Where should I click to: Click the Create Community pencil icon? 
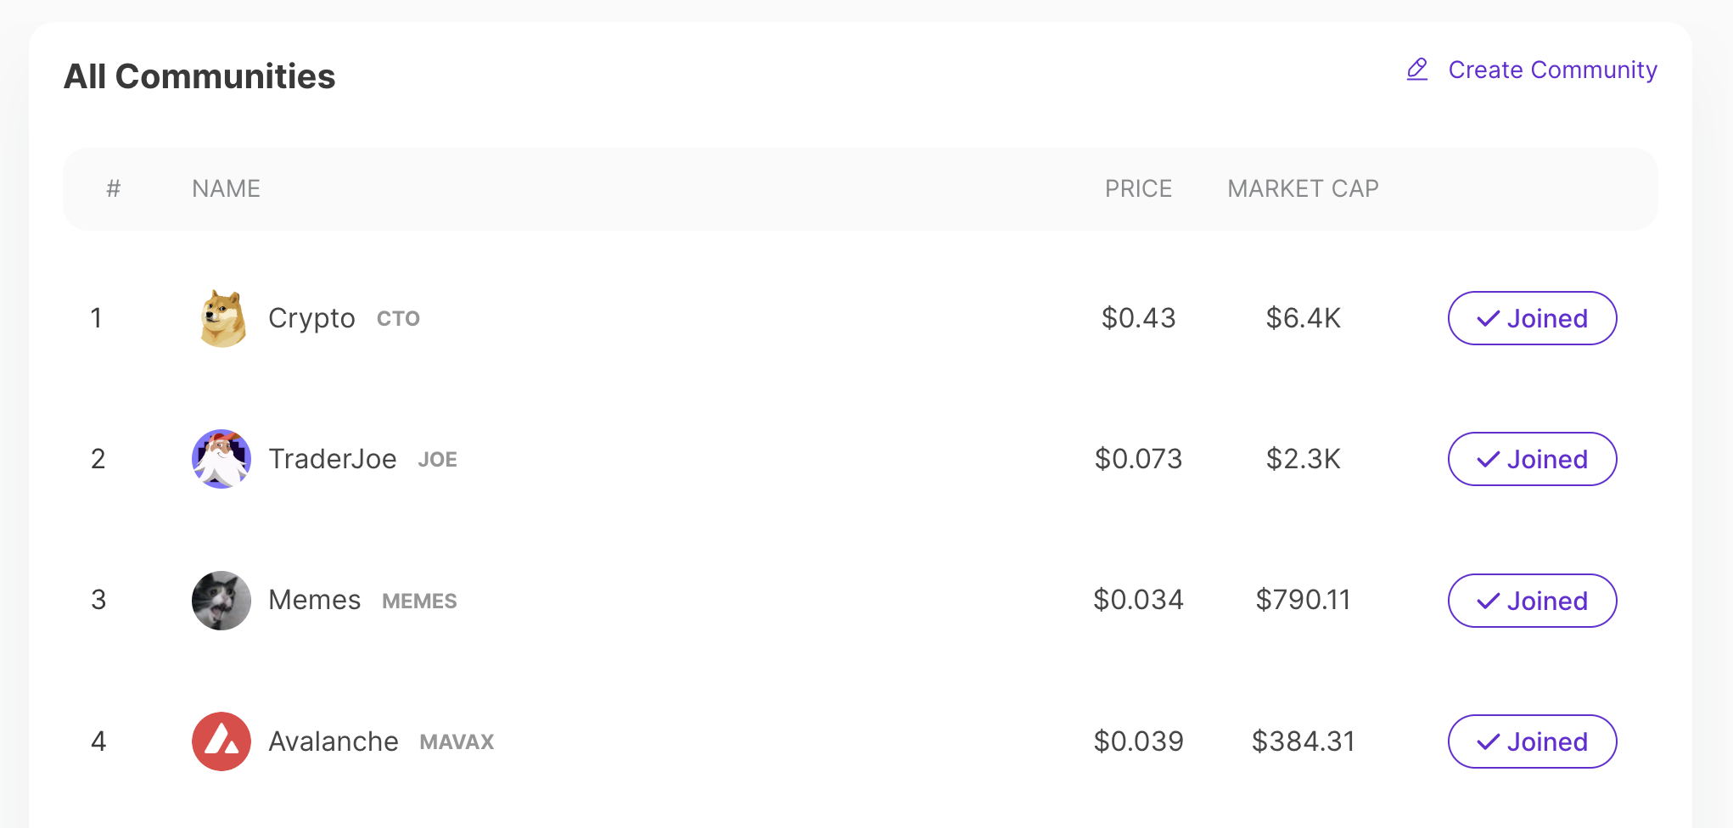point(1417,70)
